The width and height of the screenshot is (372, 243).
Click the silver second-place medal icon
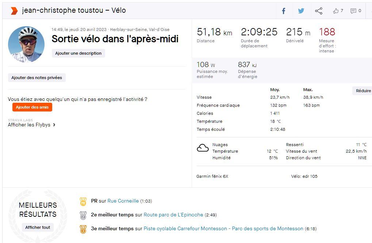(83, 215)
